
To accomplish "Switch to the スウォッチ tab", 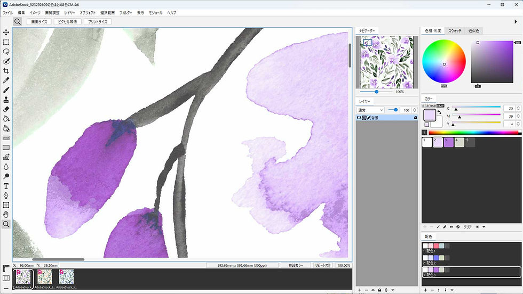I will (455, 31).
